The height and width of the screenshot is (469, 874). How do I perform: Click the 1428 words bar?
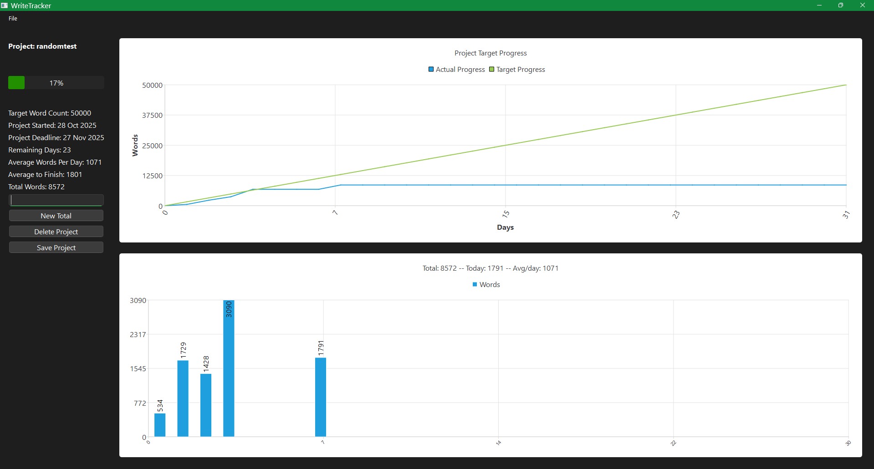pos(206,405)
